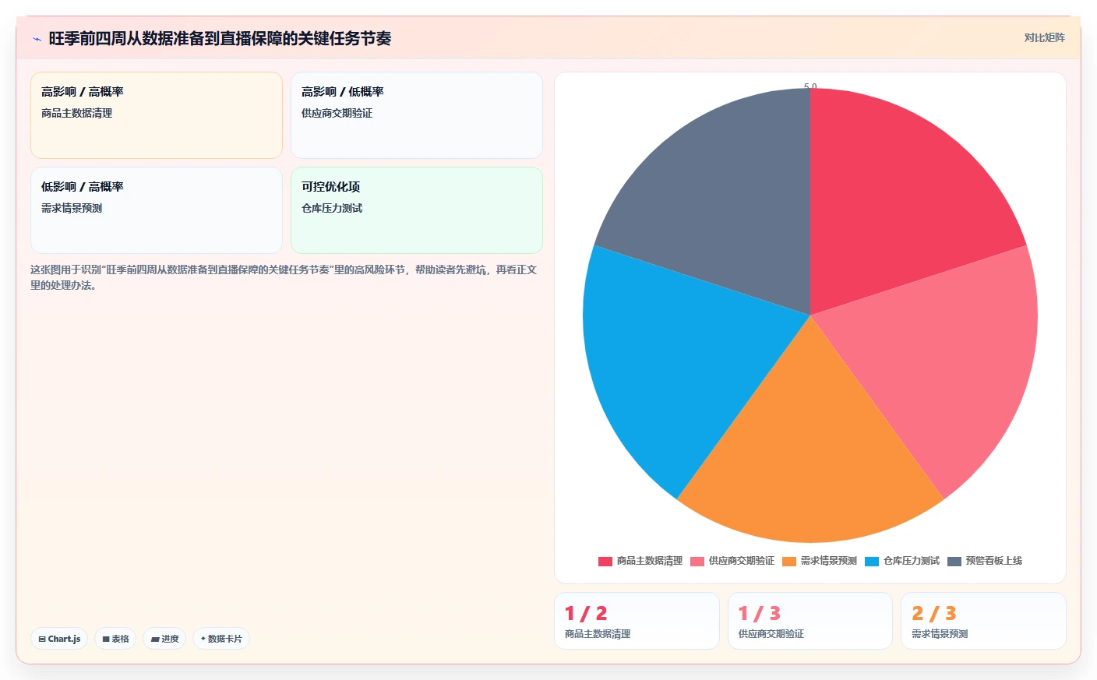
Task: Click the description paragraph starting 这张图用于识别
Action: 284,277
